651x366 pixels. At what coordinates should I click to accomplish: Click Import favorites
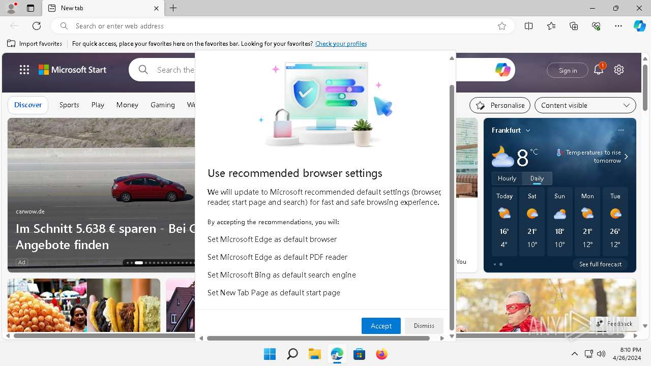(x=35, y=44)
